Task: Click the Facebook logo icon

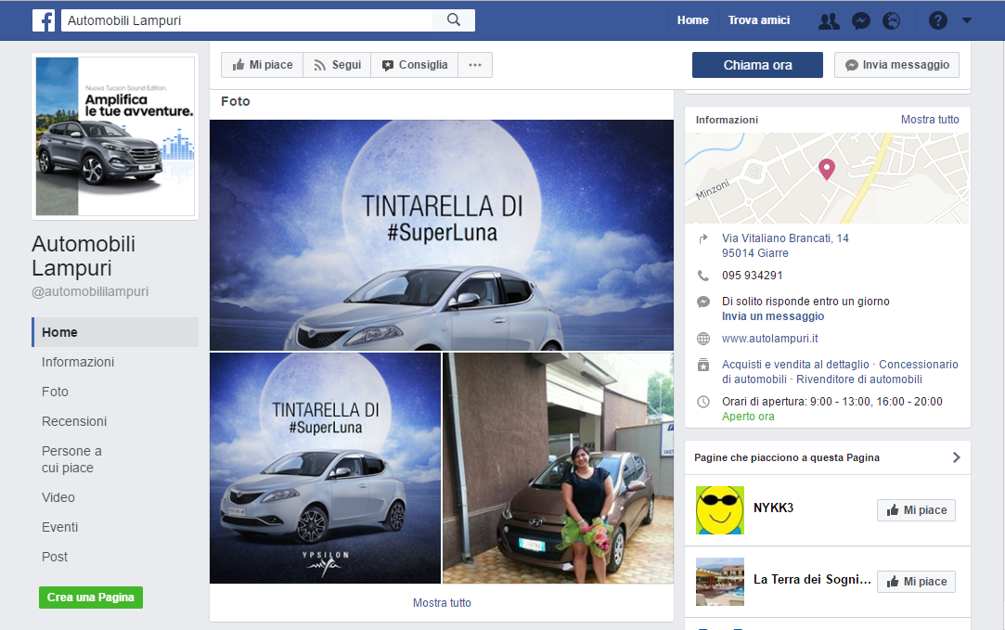Action: tap(44, 20)
